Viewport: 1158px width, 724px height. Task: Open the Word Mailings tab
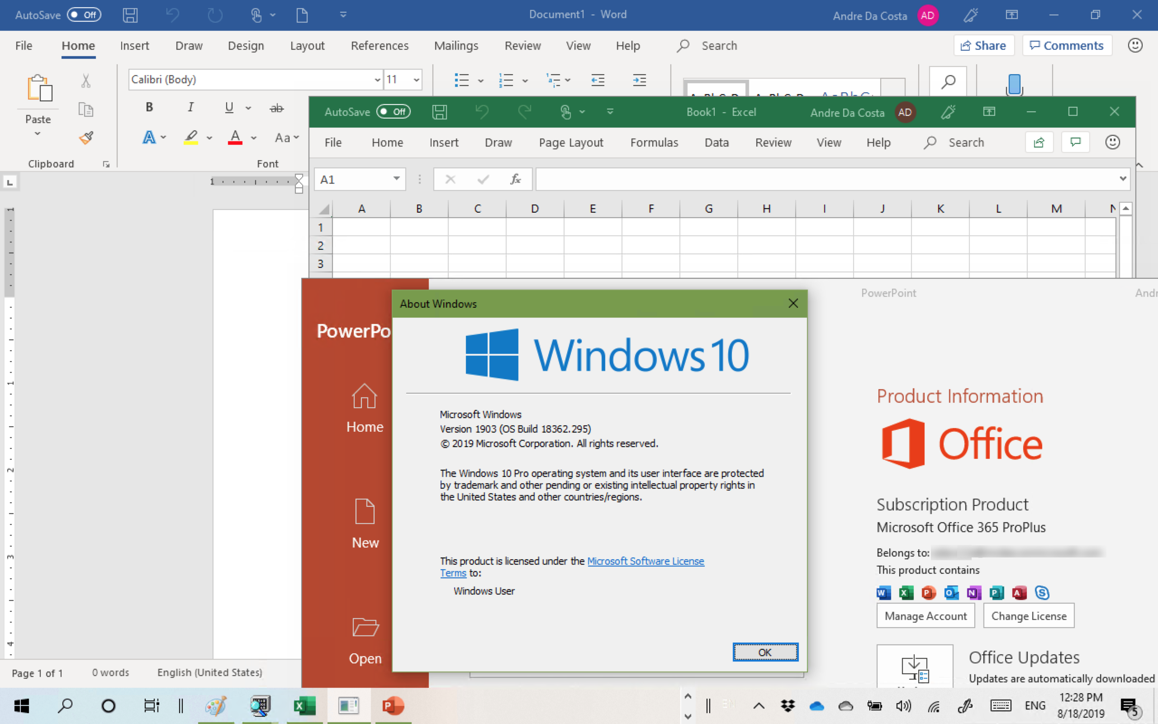pos(456,46)
